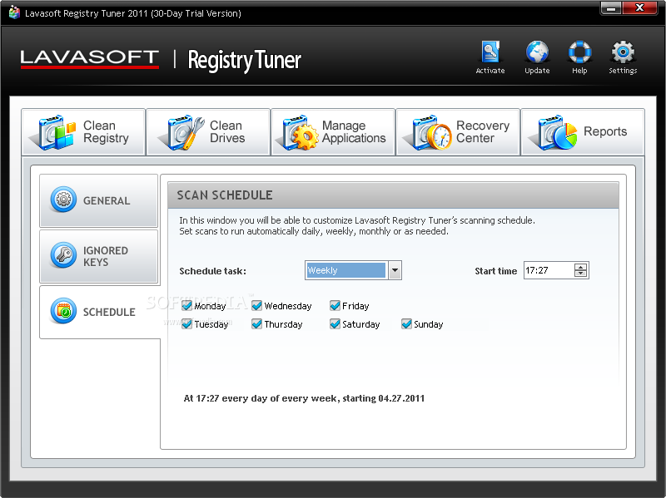Click the app icon in the title bar
The height and width of the screenshot is (498, 666).
click(14, 12)
